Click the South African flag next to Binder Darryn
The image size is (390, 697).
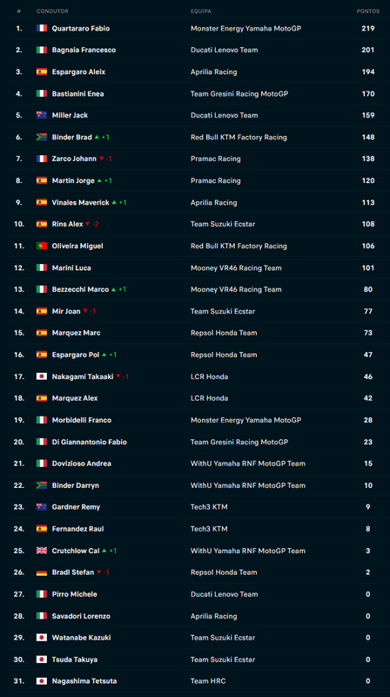coord(41,485)
